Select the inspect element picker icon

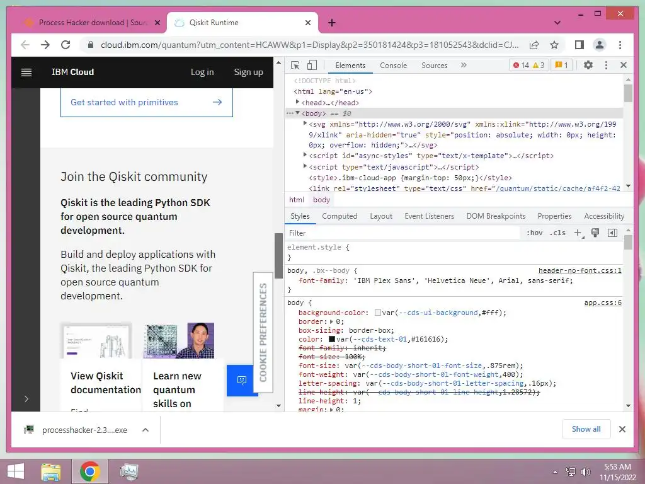(x=295, y=65)
